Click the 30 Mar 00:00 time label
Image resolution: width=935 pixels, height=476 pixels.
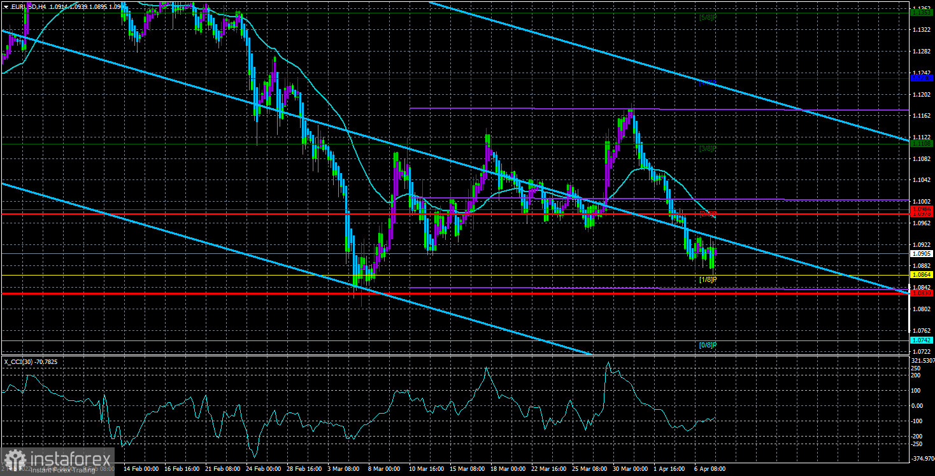click(x=630, y=469)
